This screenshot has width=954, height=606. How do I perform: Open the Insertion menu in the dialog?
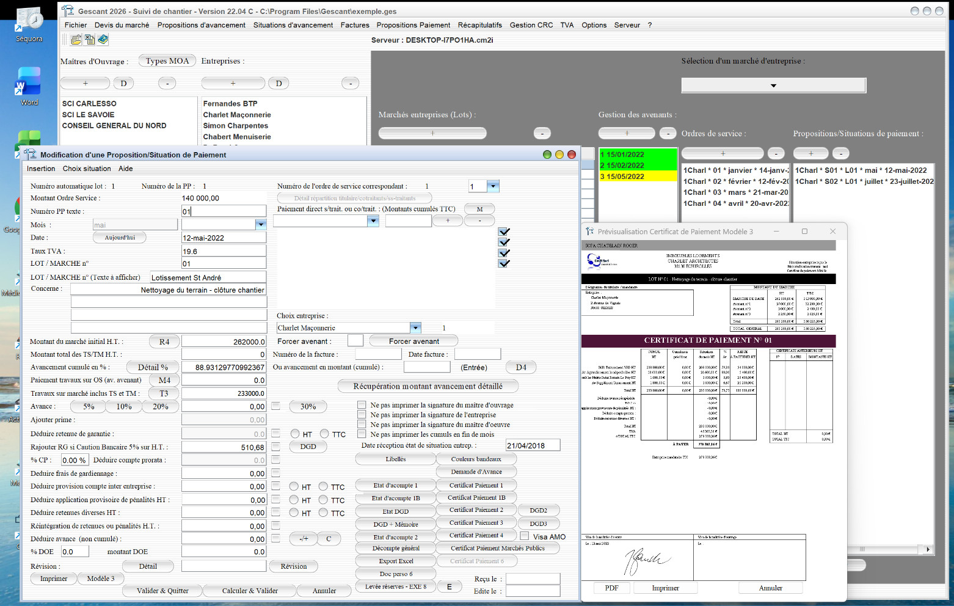click(x=41, y=169)
